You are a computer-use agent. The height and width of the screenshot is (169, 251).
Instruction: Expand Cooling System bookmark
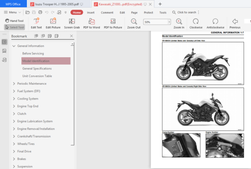(x=14, y=99)
